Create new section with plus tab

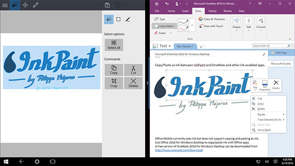pyautogui.click(x=201, y=47)
